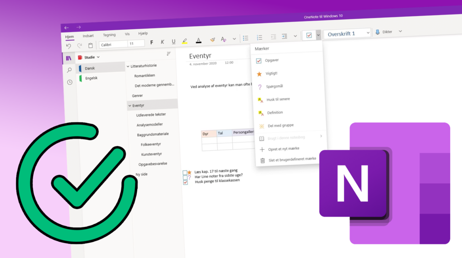462x258 pixels.
Task: Open recent notes clock icon
Action: coord(70,82)
